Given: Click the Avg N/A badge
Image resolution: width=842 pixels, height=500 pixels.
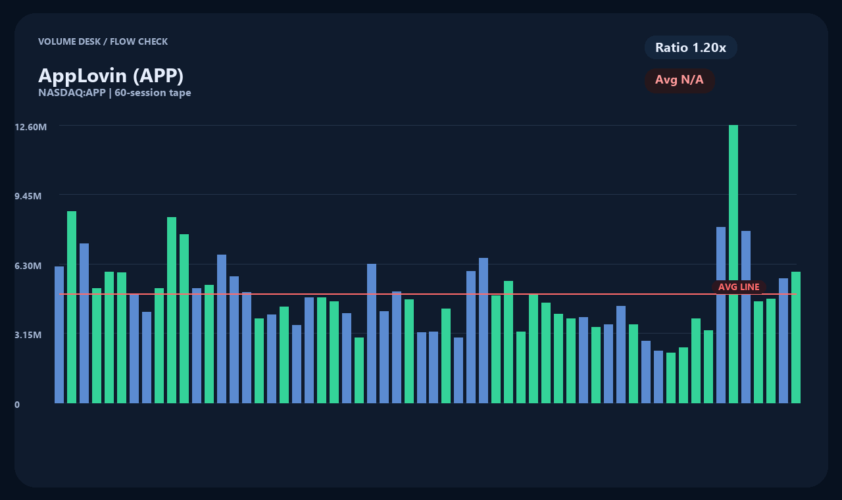Looking at the screenshot, I should (x=680, y=80).
